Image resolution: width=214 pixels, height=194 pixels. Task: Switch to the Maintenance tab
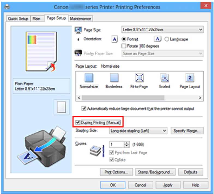tap(81, 19)
